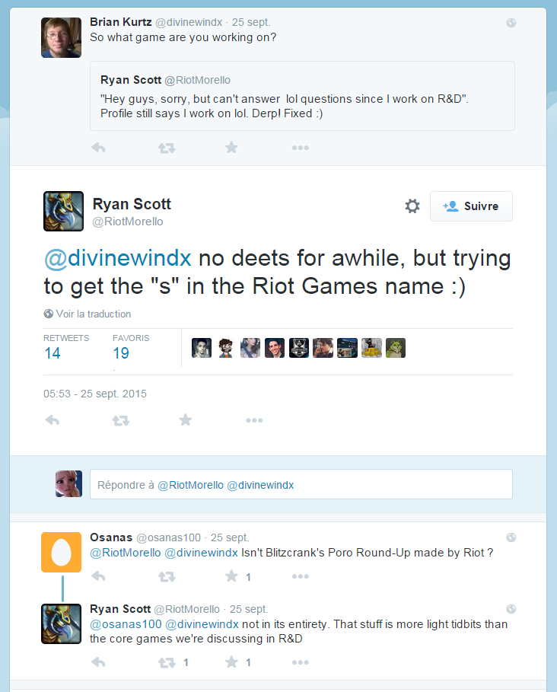
Task: Favorite the main tweet with star
Action: (x=186, y=420)
